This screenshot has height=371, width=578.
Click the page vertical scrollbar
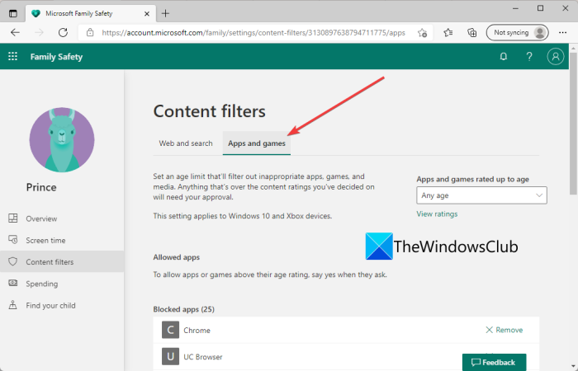[x=573, y=123]
